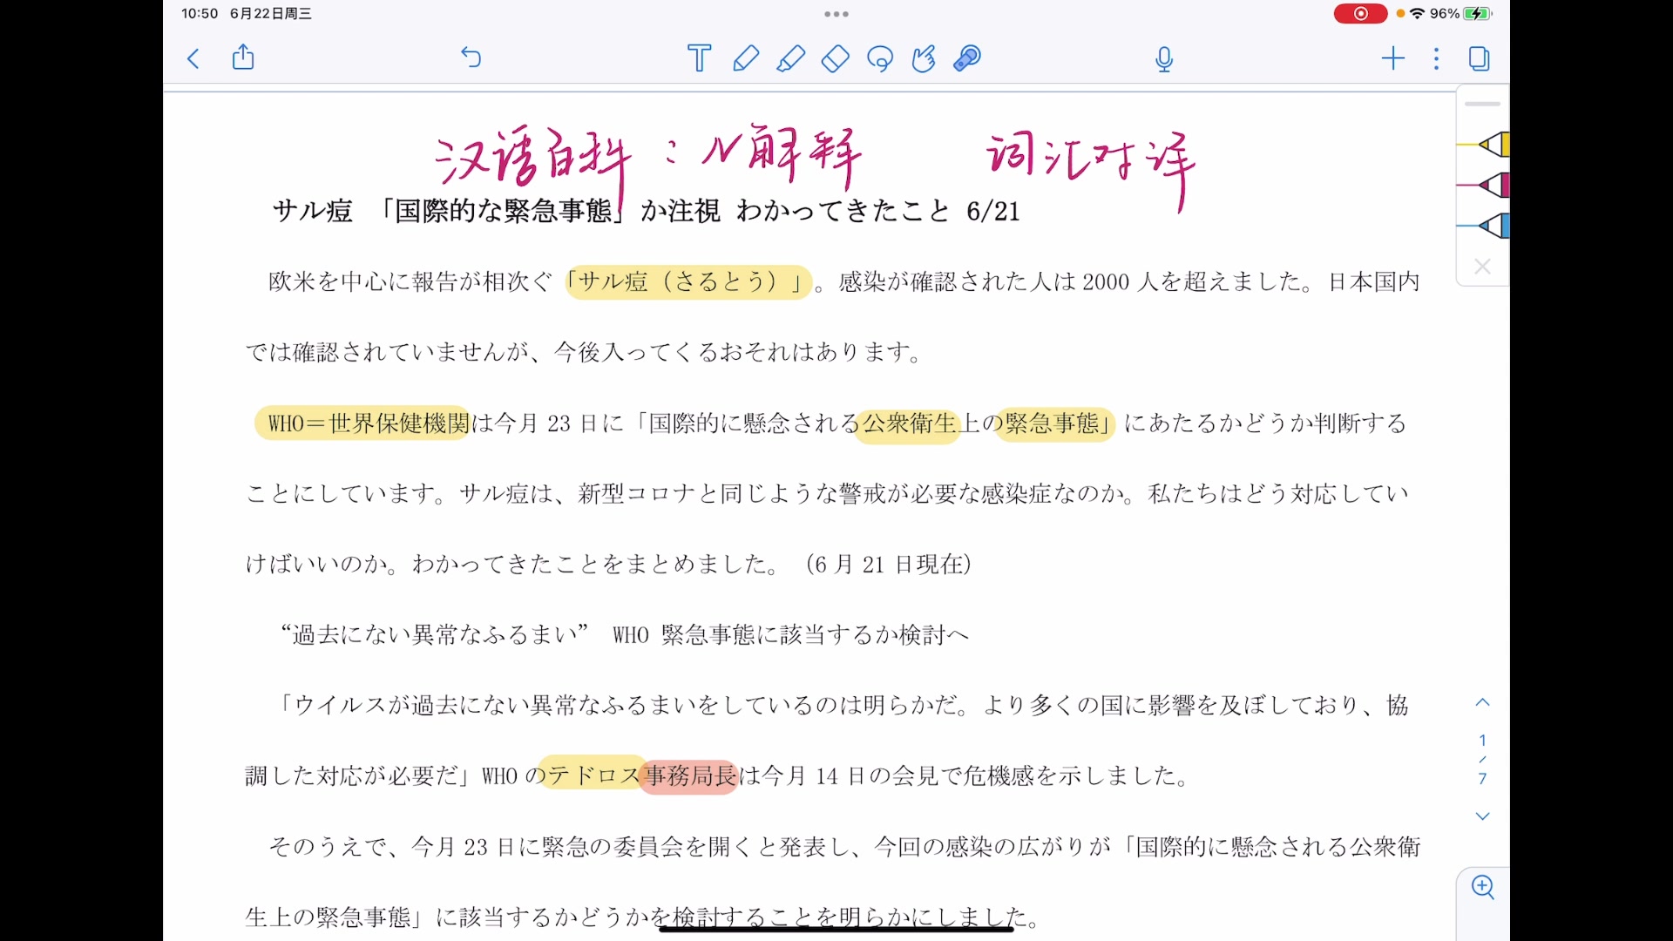The height and width of the screenshot is (941, 1673).
Task: Tap the battery status icon
Action: pos(1478,14)
